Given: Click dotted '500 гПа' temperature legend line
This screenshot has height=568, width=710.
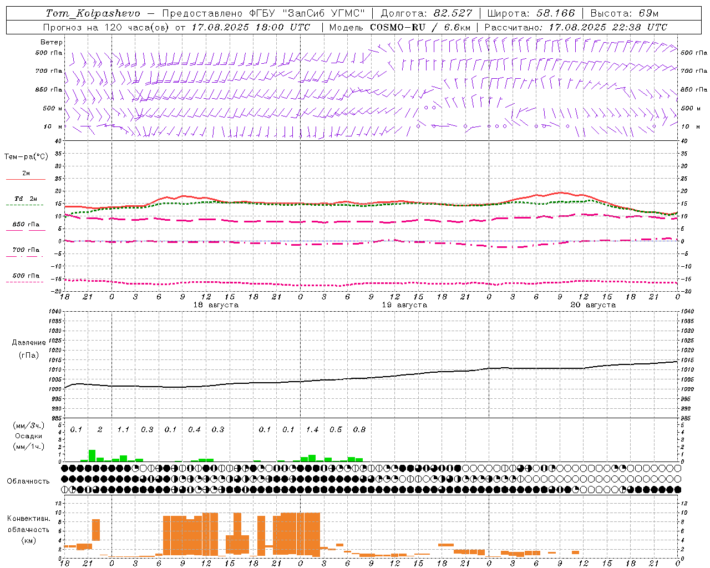Looking at the screenshot, I should point(24,282).
